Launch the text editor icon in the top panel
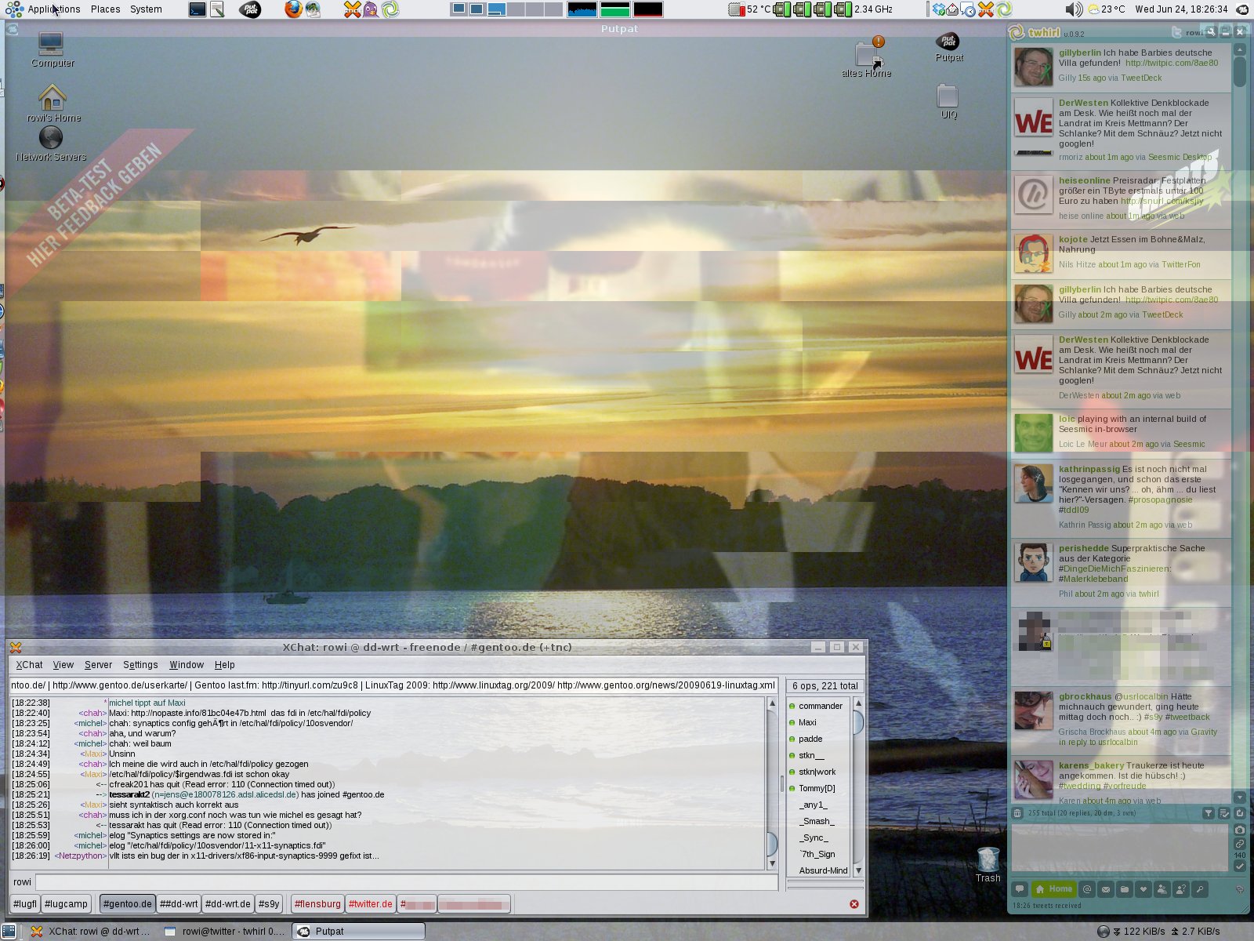 click(217, 9)
